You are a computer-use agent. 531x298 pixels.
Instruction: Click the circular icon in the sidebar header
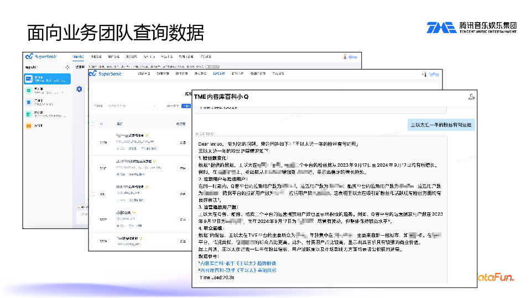[67, 67]
